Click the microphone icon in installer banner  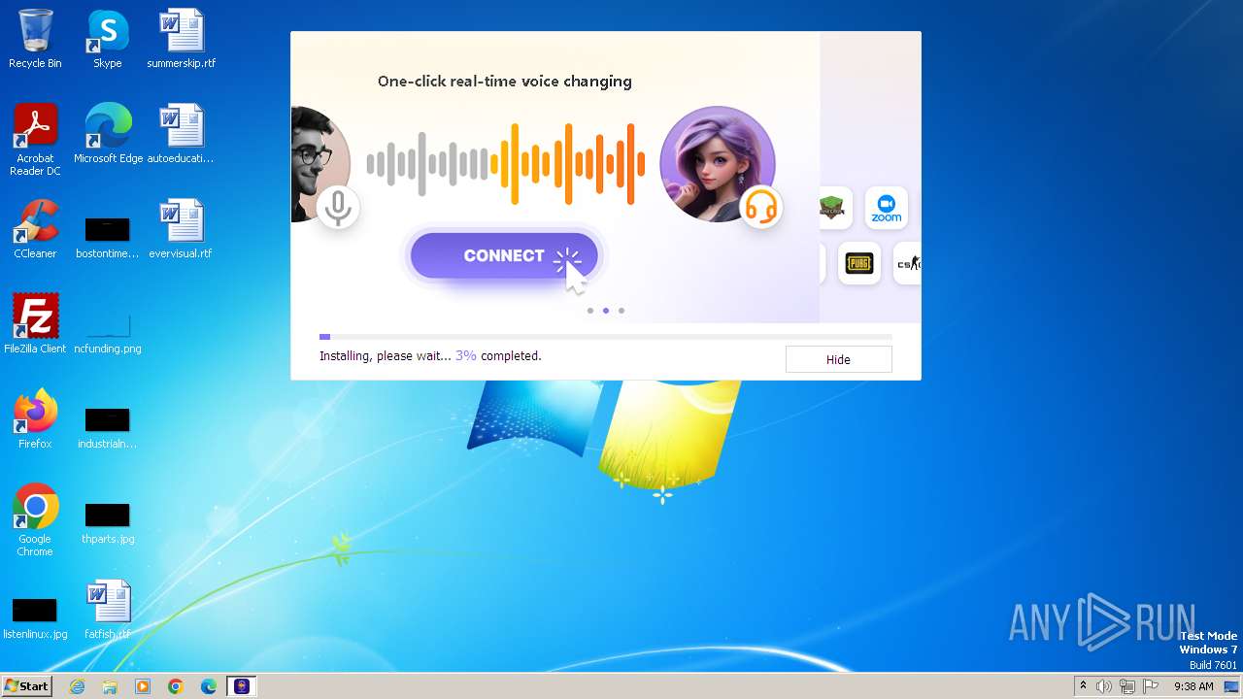(338, 208)
